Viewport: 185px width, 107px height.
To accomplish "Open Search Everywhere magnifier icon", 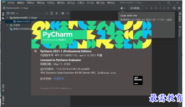I will (x=174, y=8).
